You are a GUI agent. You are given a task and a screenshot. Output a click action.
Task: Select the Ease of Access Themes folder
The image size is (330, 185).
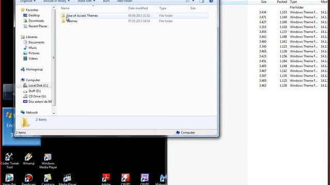point(134,15)
